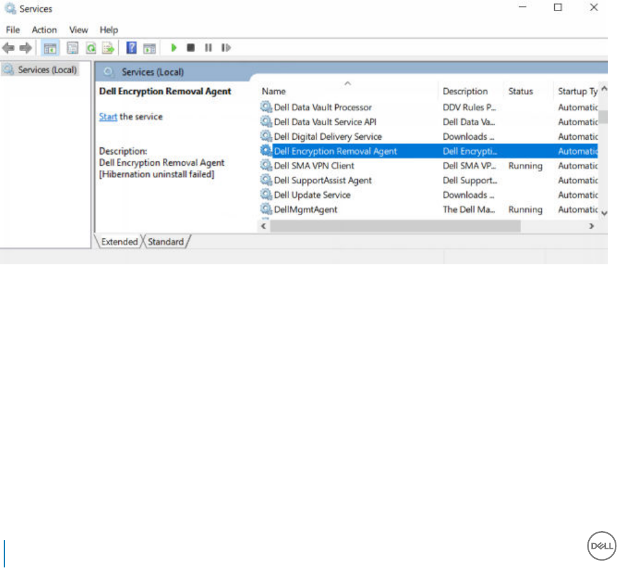Click the Restart Service button
The width and height of the screenshot is (617, 568).
coord(226,47)
